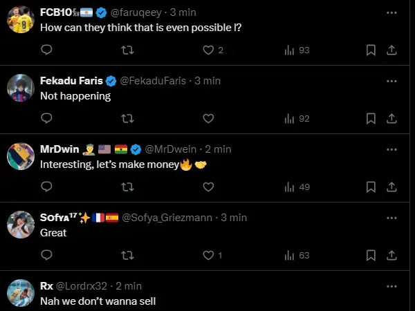Open Fekadu Faris's profile name link
Image resolution: width=415 pixels, height=311 pixels.
(x=71, y=81)
